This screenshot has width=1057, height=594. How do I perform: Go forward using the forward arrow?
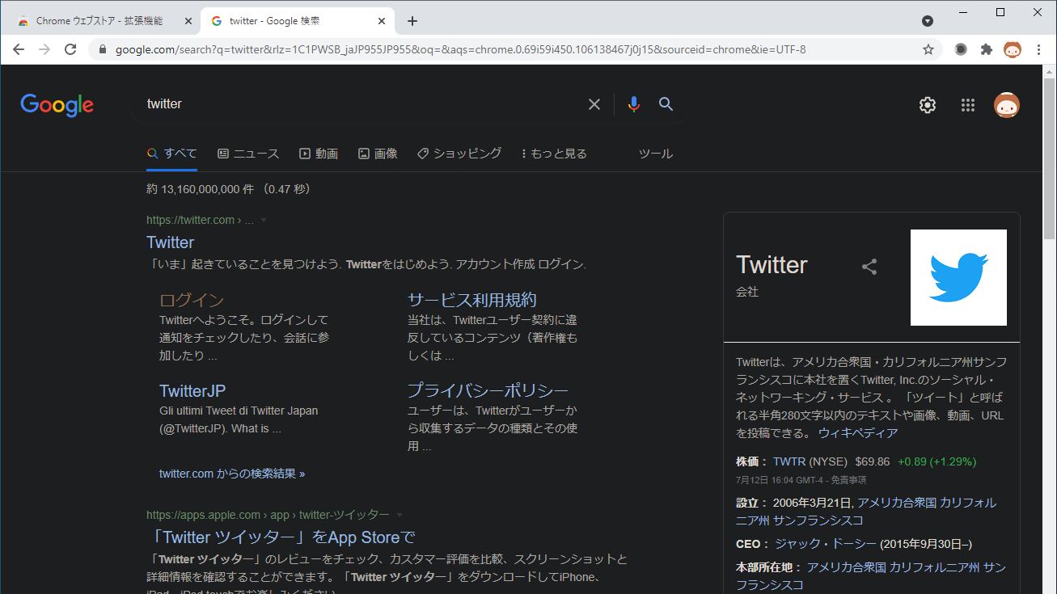coord(44,49)
